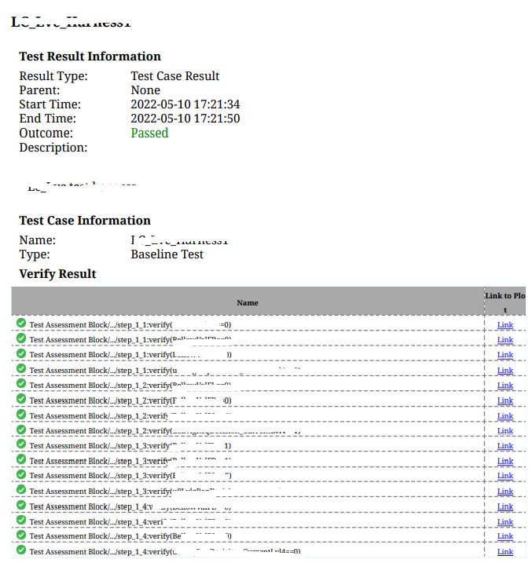Screen dimensions: 529x563
Task: Click the Test Result Information heading
Action: [x=90, y=57]
